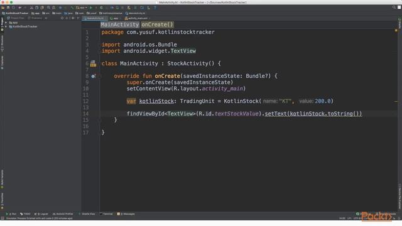Viewport: 402px width, 226px height.
Task: Click the green Run app button
Action: click(x=90, y=8)
